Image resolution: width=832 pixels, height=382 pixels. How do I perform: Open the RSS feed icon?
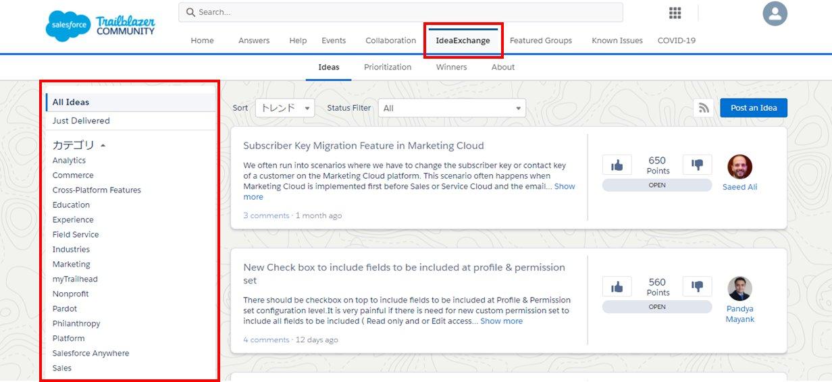click(x=704, y=108)
